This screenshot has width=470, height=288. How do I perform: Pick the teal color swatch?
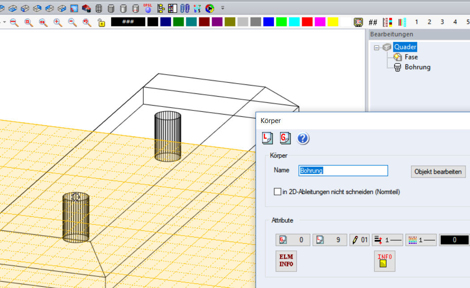191,22
